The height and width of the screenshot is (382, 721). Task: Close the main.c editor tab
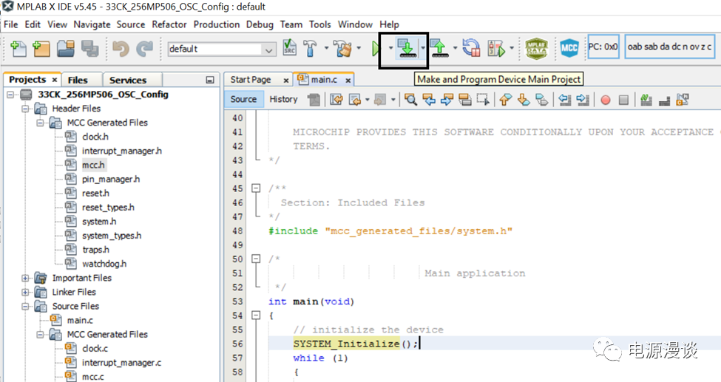pos(348,80)
